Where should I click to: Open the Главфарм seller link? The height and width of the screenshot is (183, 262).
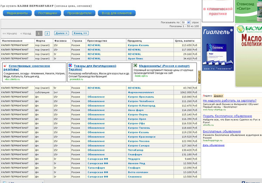[x=135, y=155]
